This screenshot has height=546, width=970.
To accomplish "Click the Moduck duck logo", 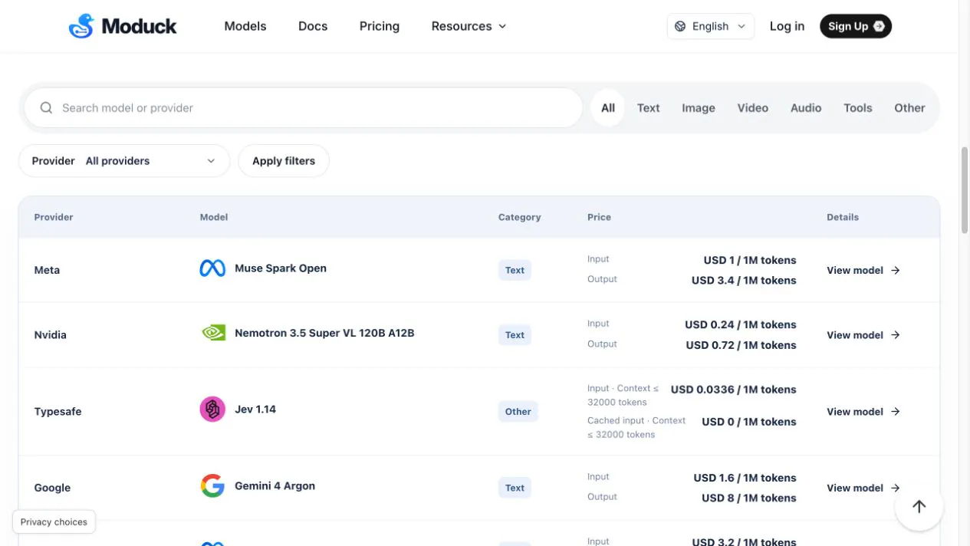I will [x=81, y=26].
